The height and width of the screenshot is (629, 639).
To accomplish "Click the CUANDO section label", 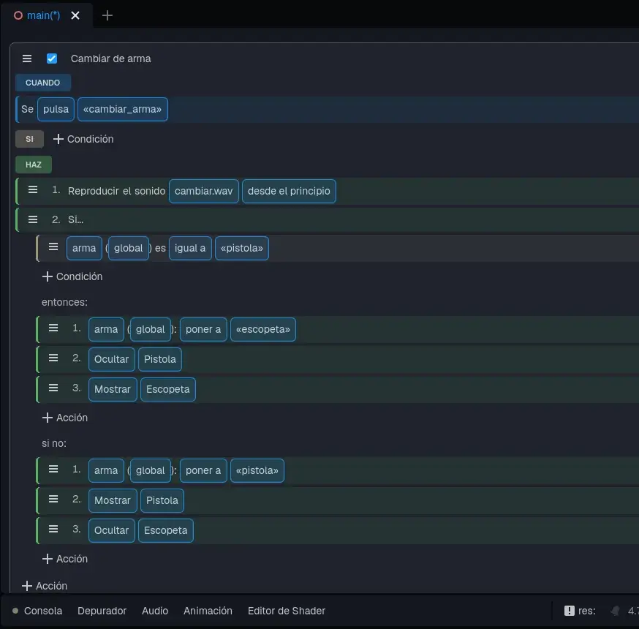I will click(43, 83).
